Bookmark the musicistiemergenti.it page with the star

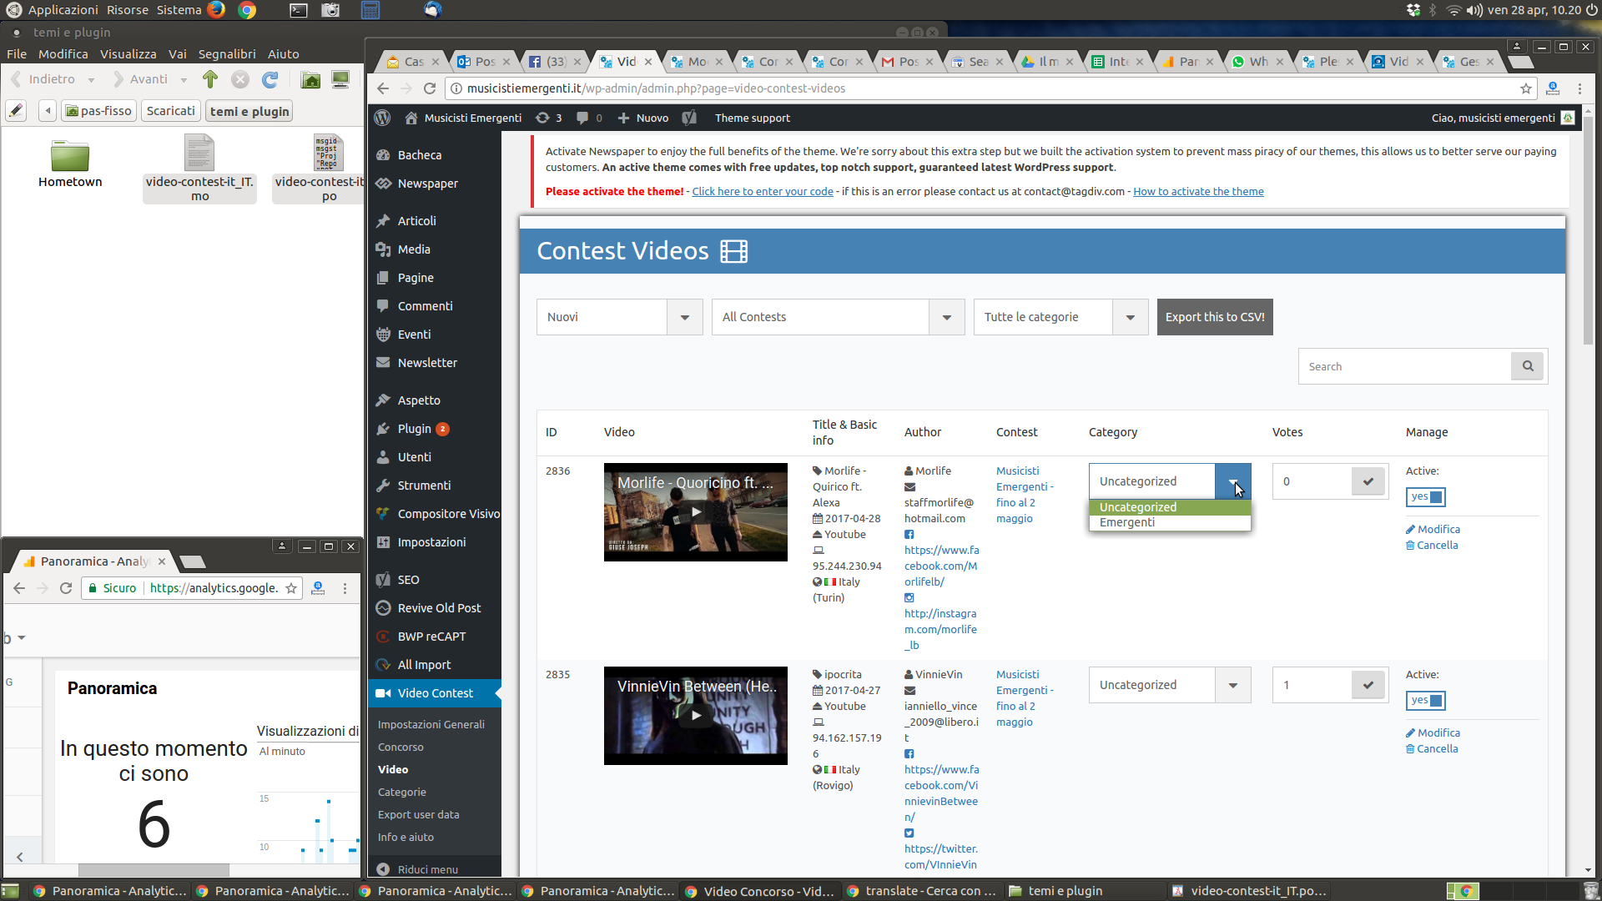(1526, 88)
